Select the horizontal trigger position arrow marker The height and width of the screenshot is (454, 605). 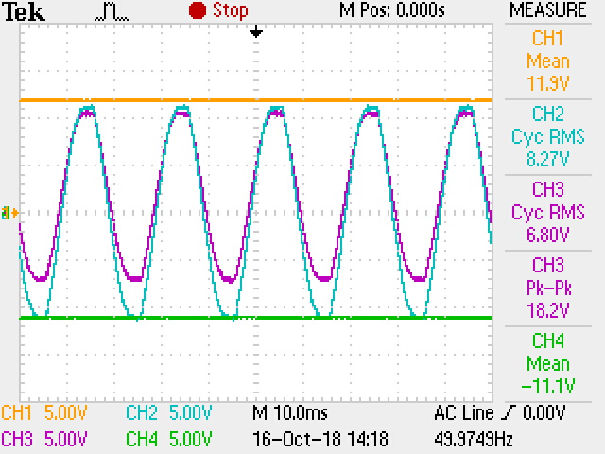pos(255,32)
